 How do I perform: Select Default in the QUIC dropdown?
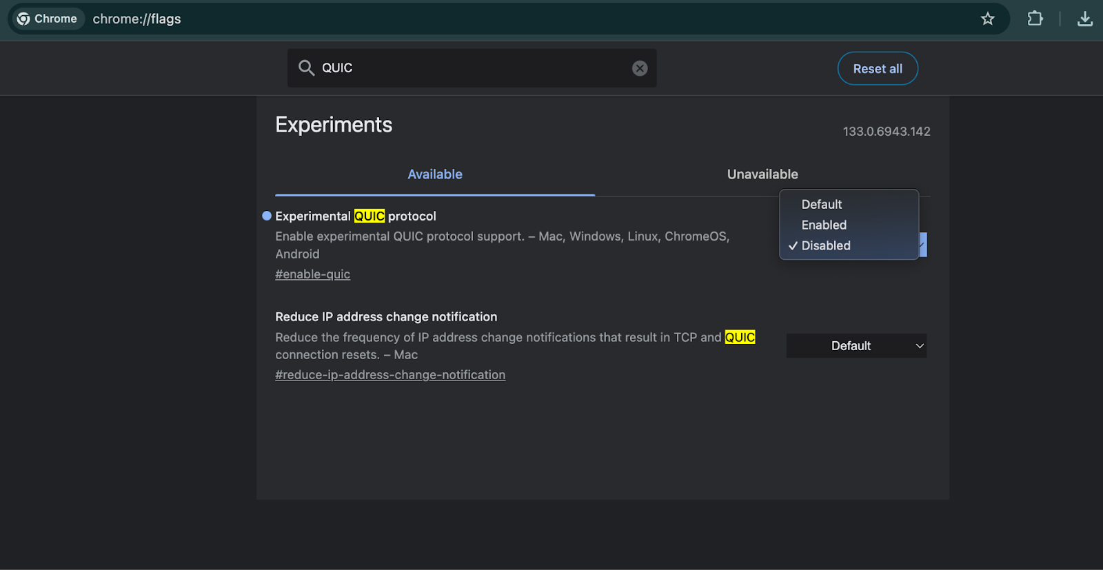coord(821,205)
